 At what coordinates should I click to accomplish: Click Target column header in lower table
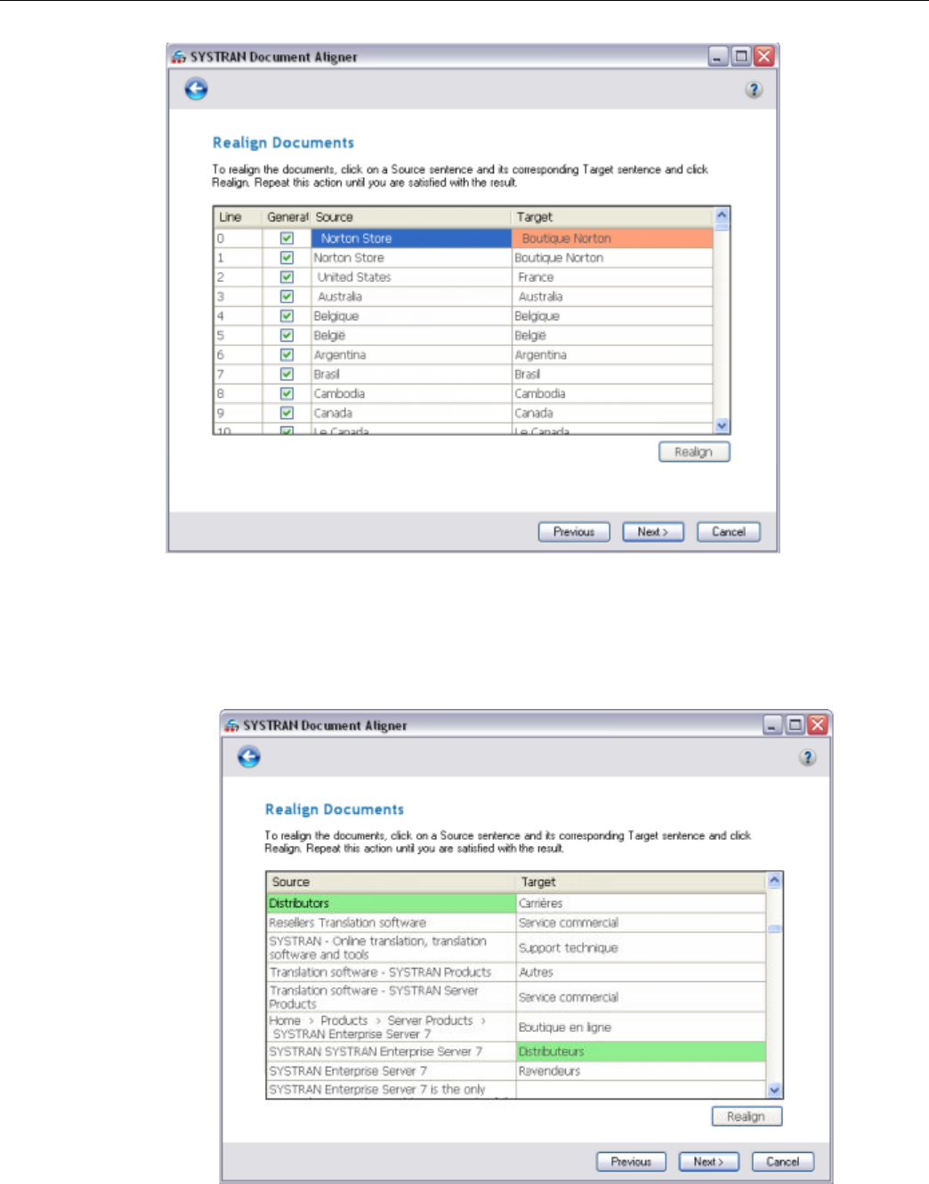pos(641,882)
